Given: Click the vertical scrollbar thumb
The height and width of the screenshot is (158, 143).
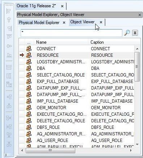Looking at the screenshot, I should 137,67.
